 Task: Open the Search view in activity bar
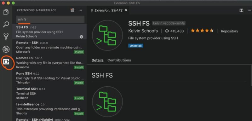point(6,25)
